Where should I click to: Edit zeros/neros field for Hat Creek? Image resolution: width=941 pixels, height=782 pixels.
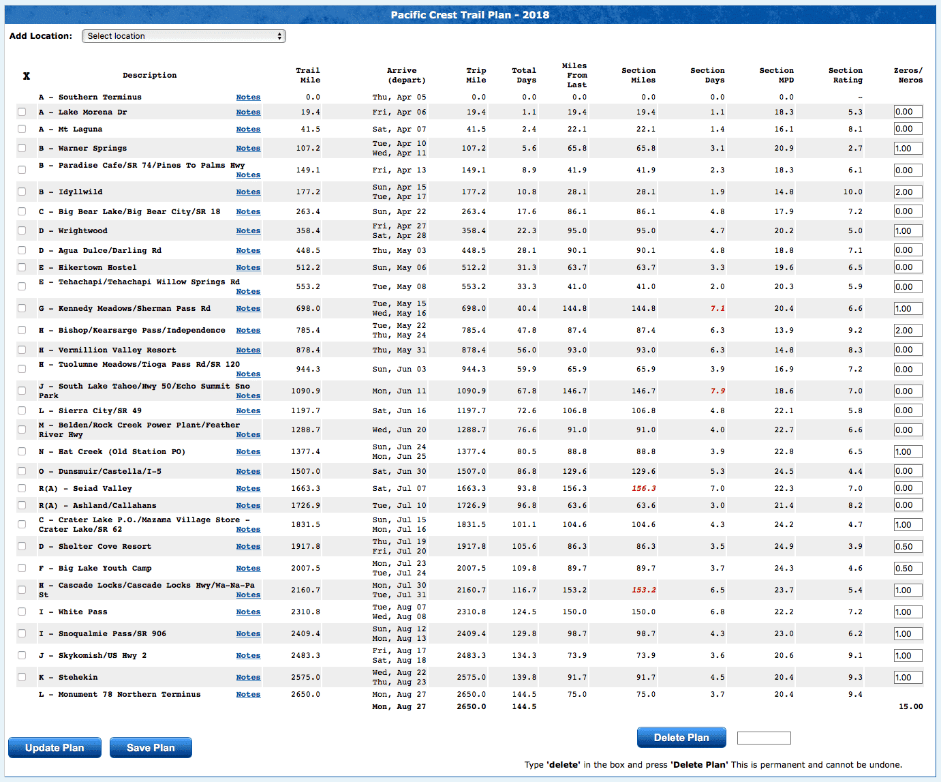pyautogui.click(x=908, y=451)
